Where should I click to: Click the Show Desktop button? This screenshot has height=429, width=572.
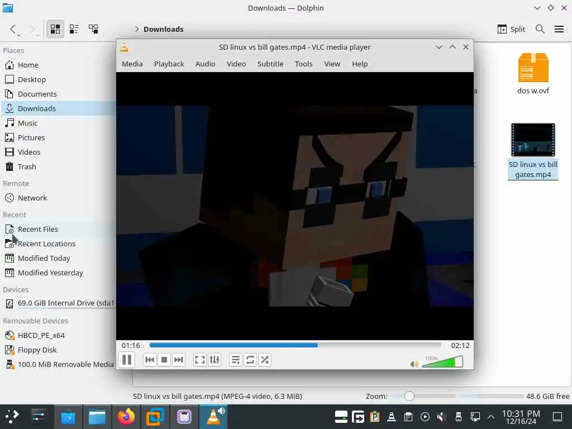[557, 417]
